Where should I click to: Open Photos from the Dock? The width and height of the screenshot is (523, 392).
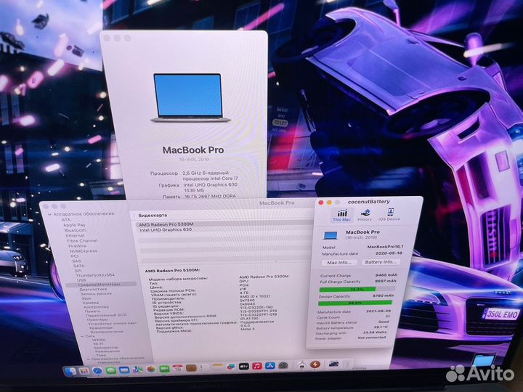pos(151,369)
